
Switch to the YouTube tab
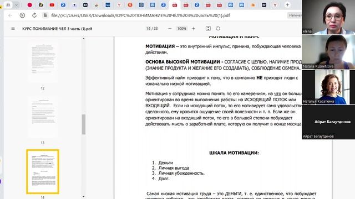tap(52, 5)
